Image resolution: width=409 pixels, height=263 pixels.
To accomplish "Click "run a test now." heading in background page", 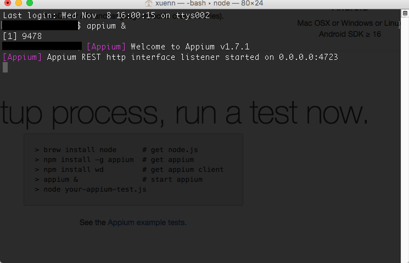I will coord(271,113).
